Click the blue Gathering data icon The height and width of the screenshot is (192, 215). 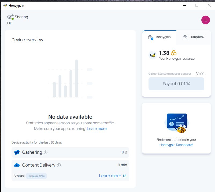(x=17, y=152)
